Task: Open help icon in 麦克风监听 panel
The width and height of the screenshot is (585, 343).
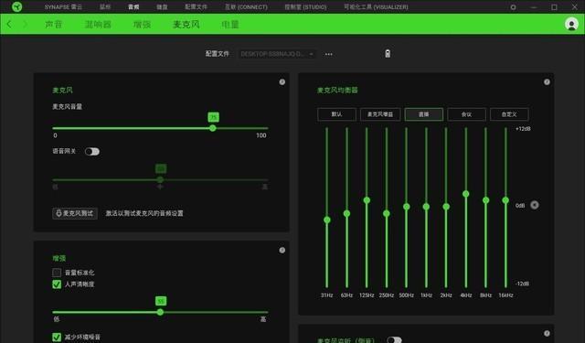Action: pyautogui.click(x=547, y=333)
